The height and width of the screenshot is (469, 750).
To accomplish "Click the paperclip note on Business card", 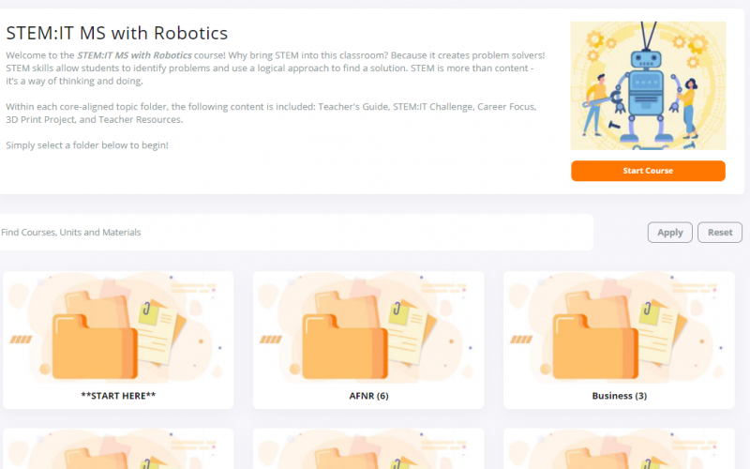I will 659,328.
